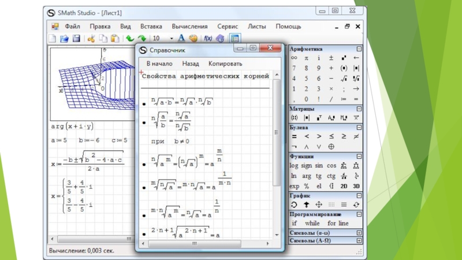Open the Правка menu
Viewport: 462px width, 260px height.
(100, 27)
